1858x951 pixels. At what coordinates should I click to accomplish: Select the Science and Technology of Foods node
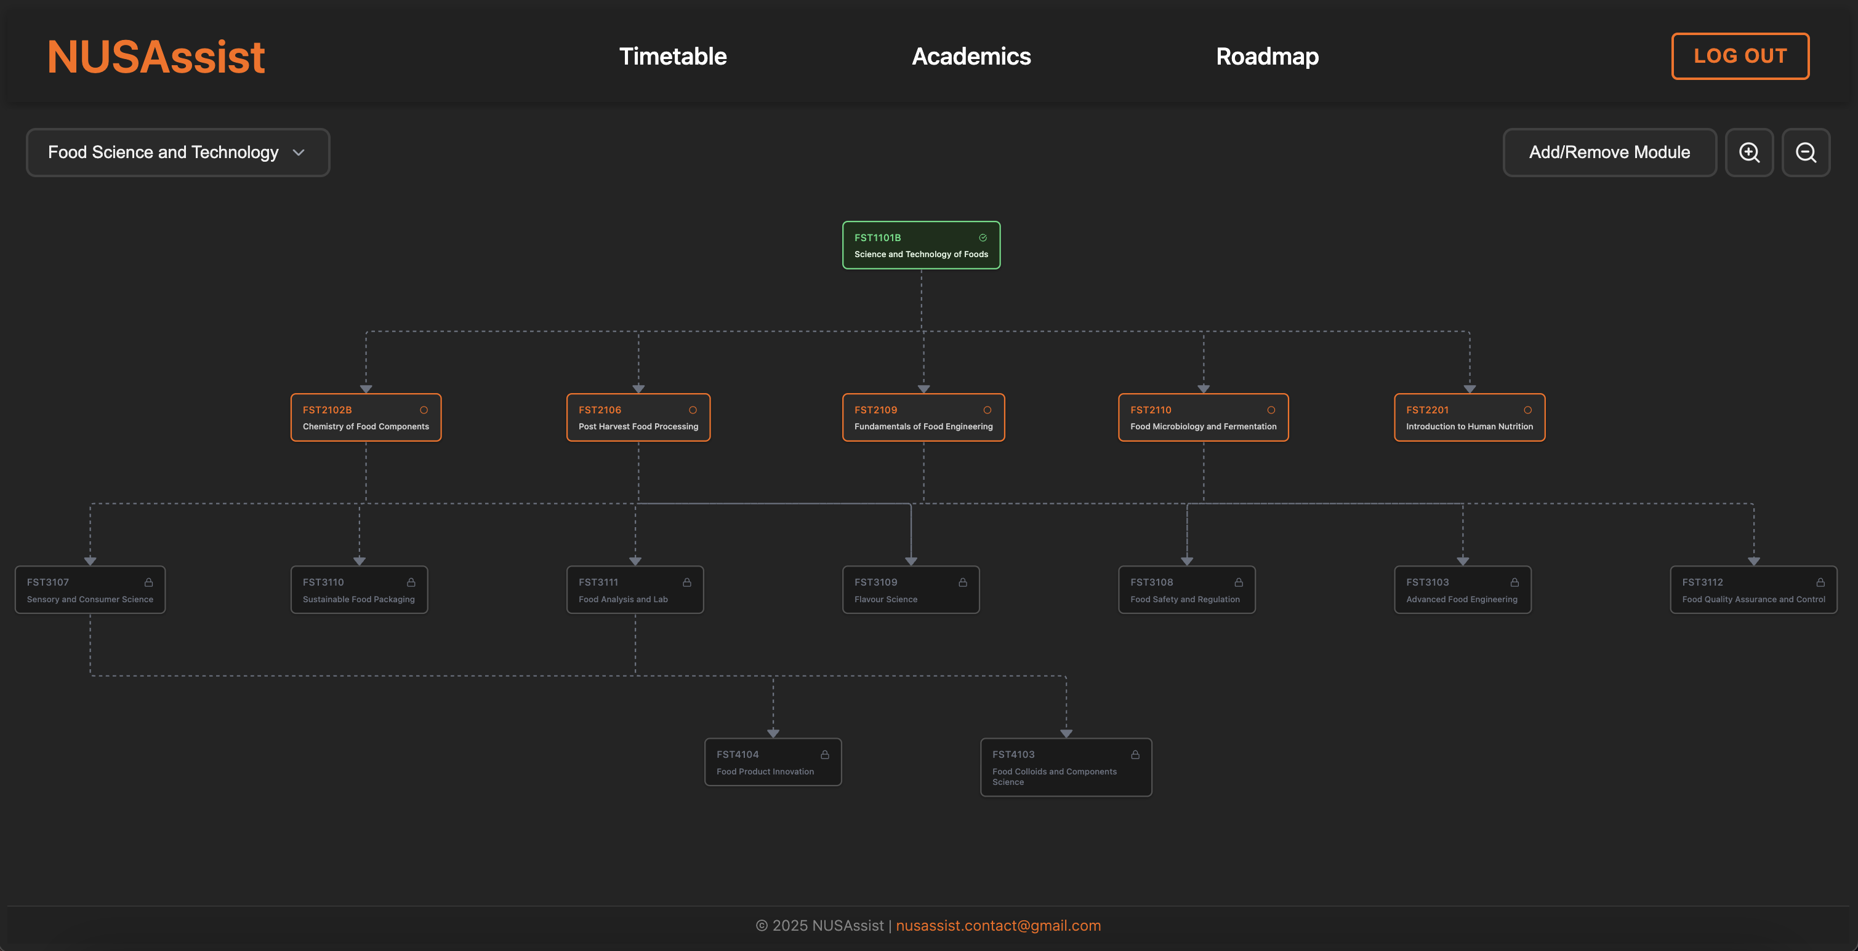point(921,245)
